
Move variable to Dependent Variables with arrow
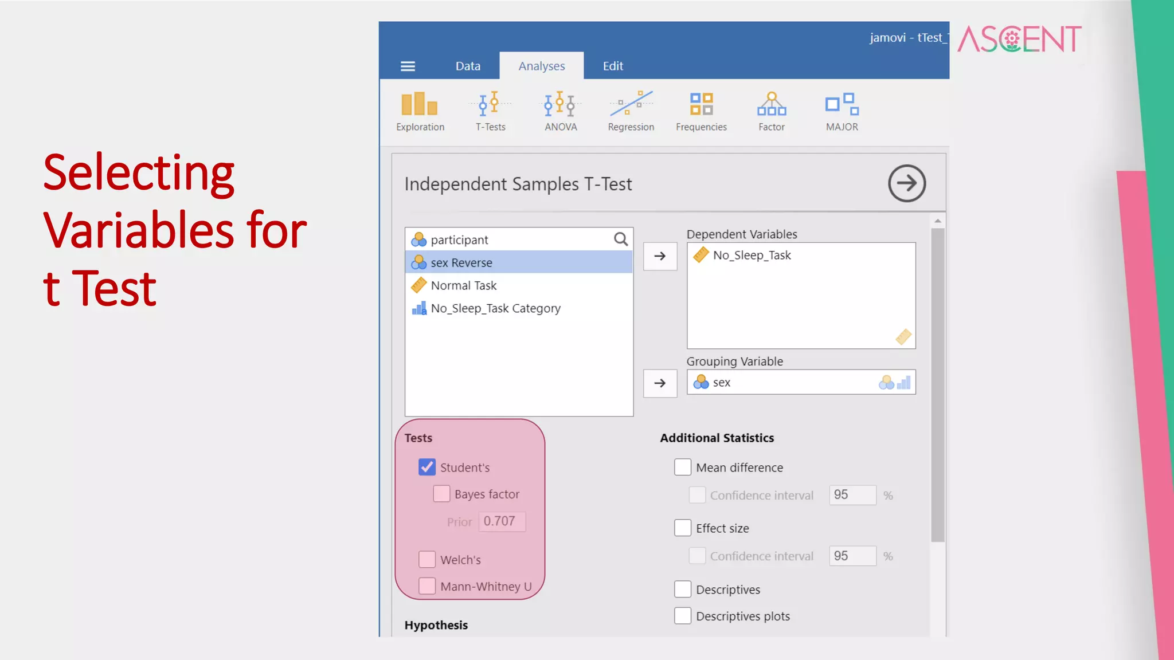click(x=660, y=256)
